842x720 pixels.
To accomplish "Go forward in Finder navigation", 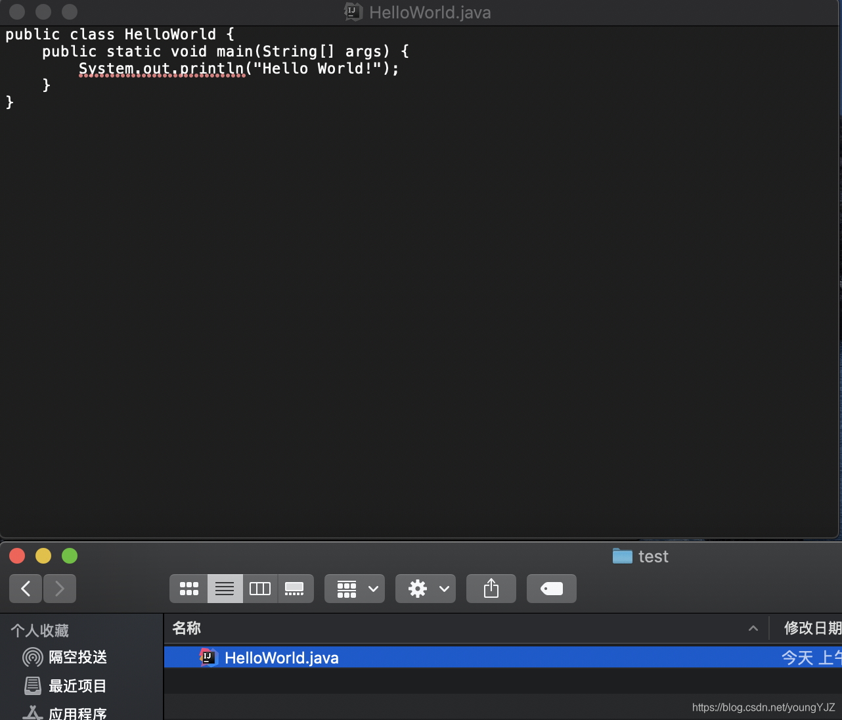I will coord(60,589).
